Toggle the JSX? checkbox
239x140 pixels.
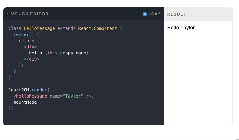tap(145, 14)
